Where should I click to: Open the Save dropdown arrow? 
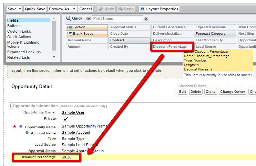[20, 9]
